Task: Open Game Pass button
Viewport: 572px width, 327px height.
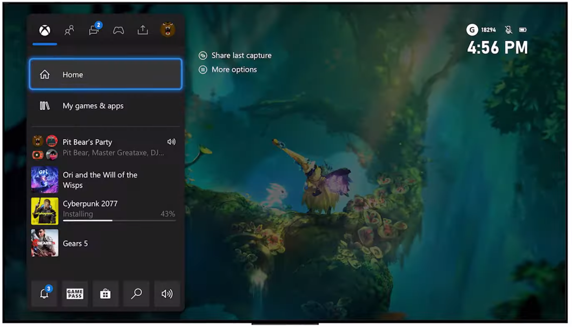Action: tap(75, 294)
